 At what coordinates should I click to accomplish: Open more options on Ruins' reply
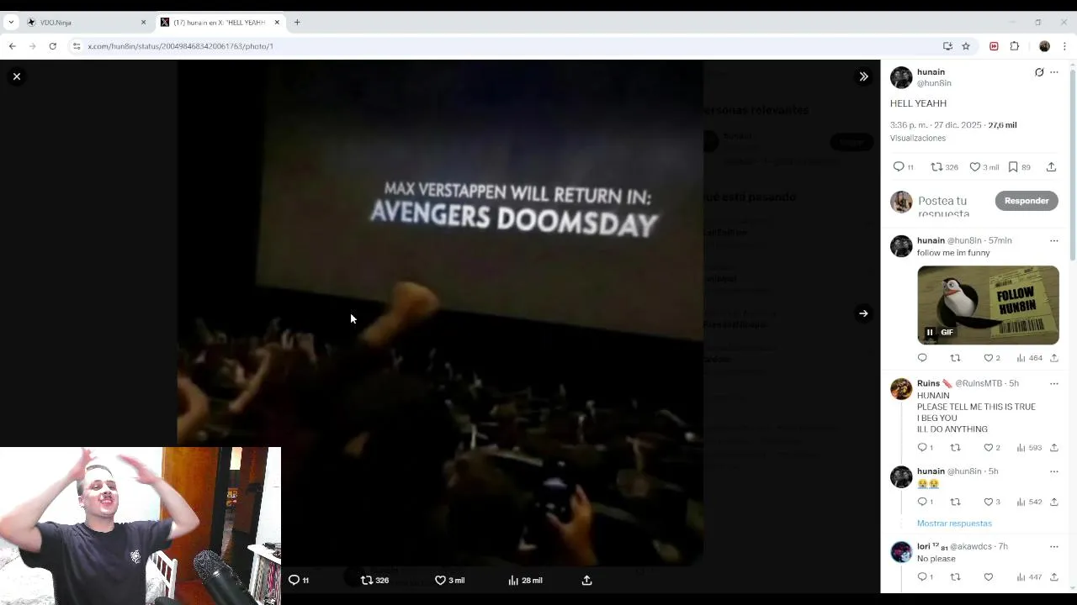[x=1054, y=383]
